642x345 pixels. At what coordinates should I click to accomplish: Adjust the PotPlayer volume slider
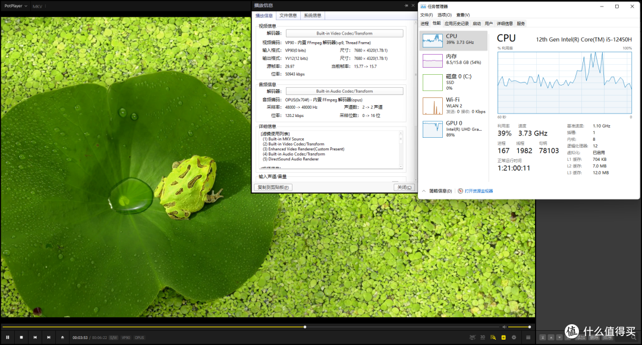point(519,327)
